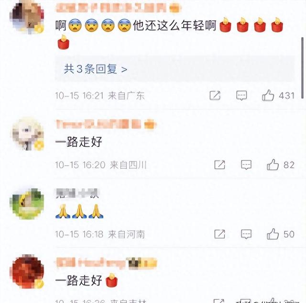Reply to the comment from 广东
The width and height of the screenshot is (306, 303).
[x=241, y=96]
